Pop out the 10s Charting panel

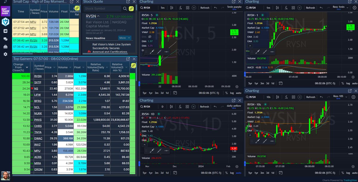point(350,91)
